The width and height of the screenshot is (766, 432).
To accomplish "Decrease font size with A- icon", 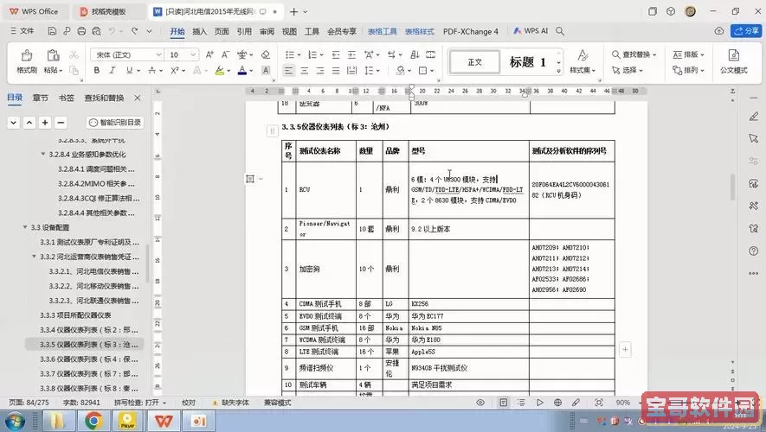I will 225,54.
